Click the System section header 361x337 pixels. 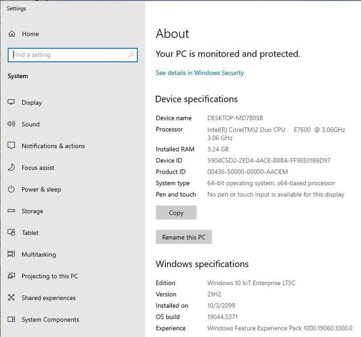tap(18, 76)
